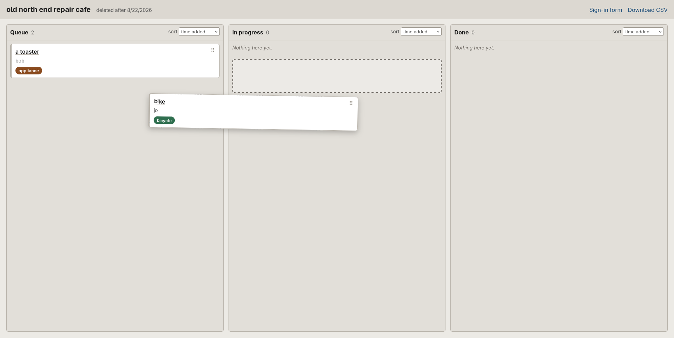Open the Done column sort dropdown

pos(643,32)
